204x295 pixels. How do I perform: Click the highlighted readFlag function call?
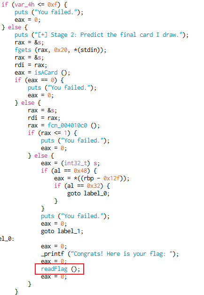59,269
